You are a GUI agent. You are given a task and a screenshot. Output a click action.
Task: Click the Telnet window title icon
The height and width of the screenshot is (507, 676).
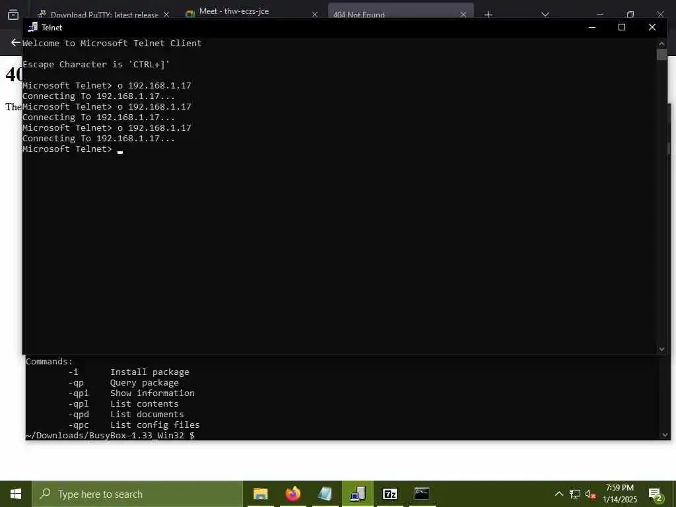pos(32,27)
